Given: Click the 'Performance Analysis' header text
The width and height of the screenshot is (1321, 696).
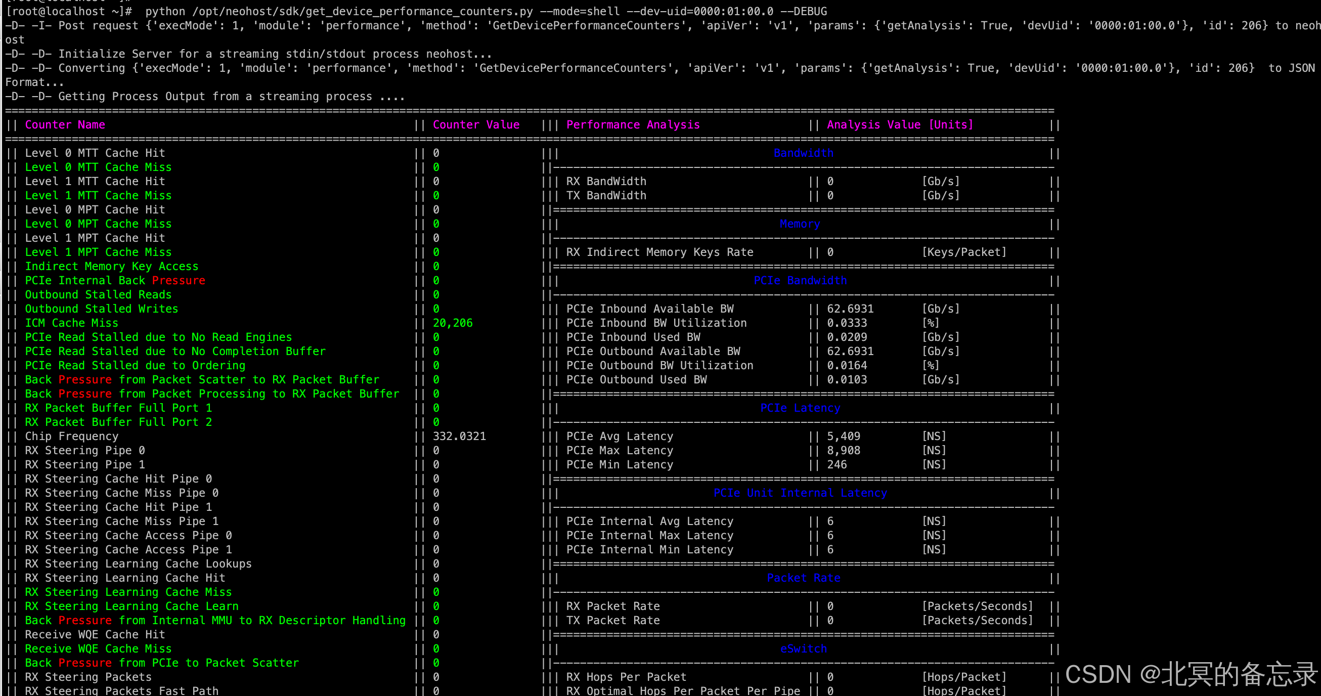Looking at the screenshot, I should click(x=632, y=124).
